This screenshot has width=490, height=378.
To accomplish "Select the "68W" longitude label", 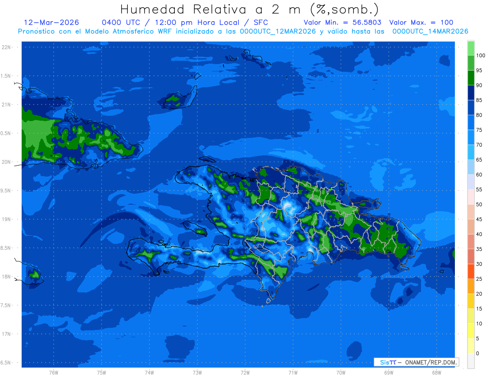I will click(436, 372).
